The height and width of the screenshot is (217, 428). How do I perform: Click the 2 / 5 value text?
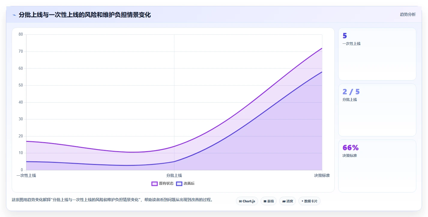click(351, 92)
